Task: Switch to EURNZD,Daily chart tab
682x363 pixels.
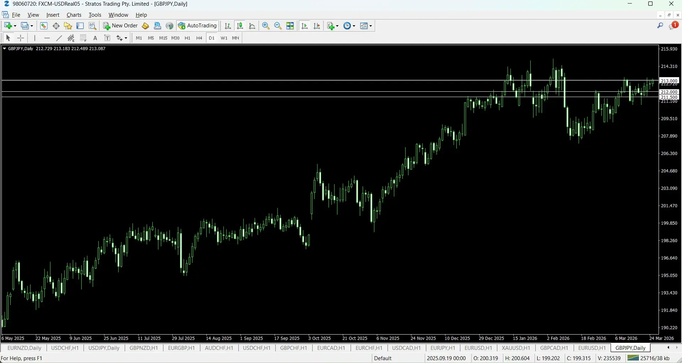Action: pos(25,348)
